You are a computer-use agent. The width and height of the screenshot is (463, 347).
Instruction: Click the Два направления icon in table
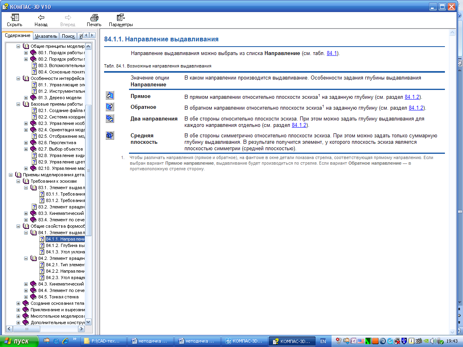[x=110, y=118]
